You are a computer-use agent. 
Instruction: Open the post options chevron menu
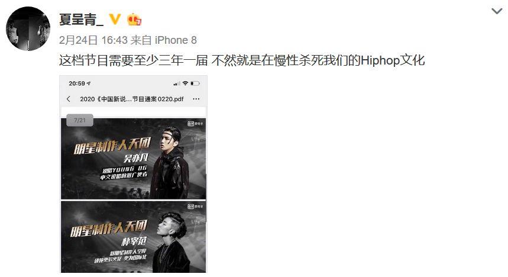tap(497, 11)
